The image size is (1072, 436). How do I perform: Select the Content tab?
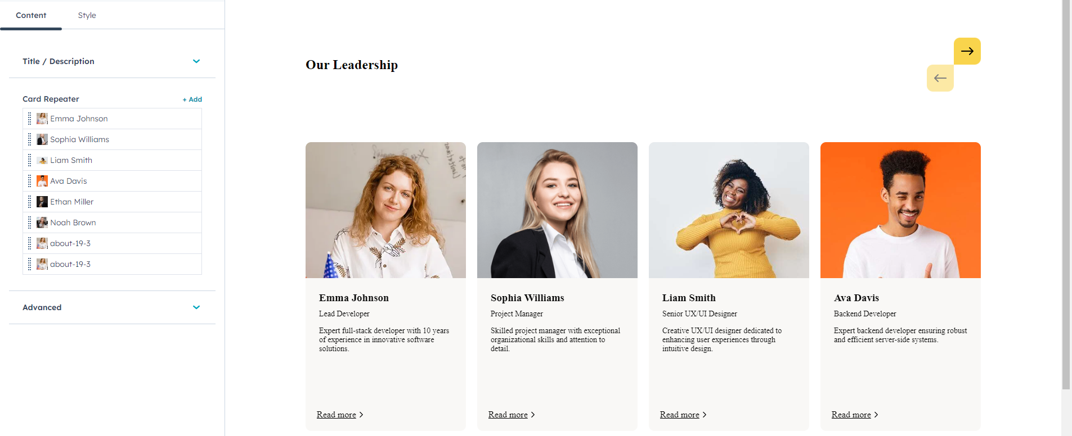[31, 15]
